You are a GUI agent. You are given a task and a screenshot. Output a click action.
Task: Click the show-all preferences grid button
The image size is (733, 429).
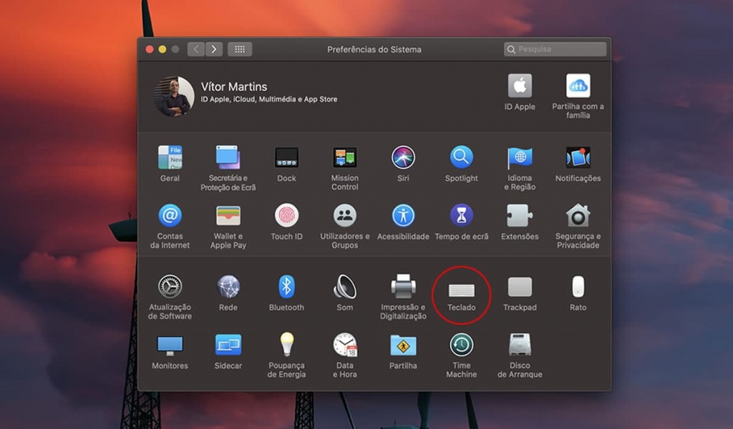[239, 49]
